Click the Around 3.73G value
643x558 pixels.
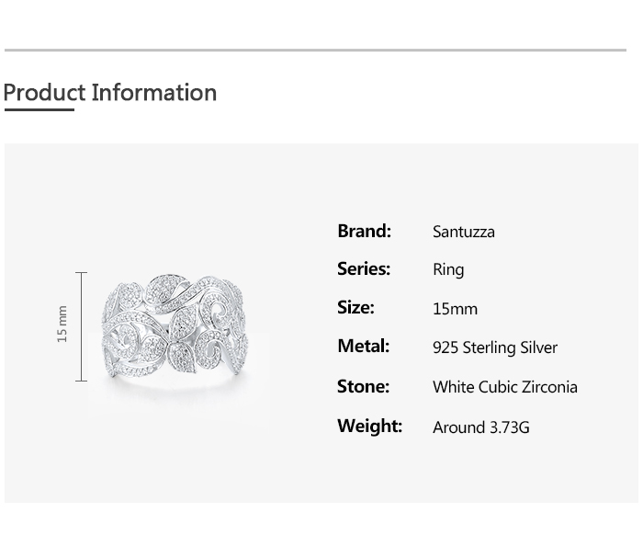click(480, 427)
